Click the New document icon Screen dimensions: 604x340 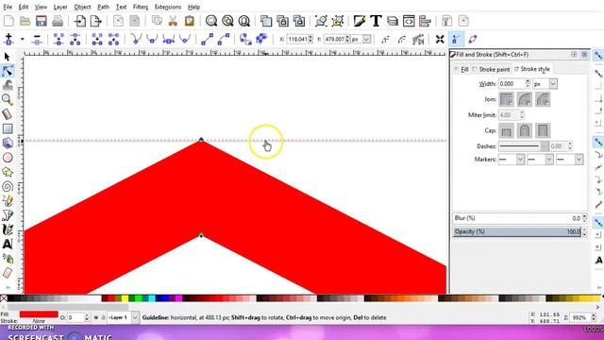[8, 21]
